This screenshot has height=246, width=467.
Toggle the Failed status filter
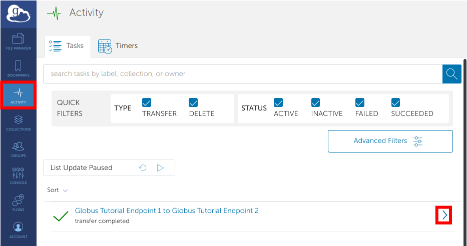(x=360, y=102)
